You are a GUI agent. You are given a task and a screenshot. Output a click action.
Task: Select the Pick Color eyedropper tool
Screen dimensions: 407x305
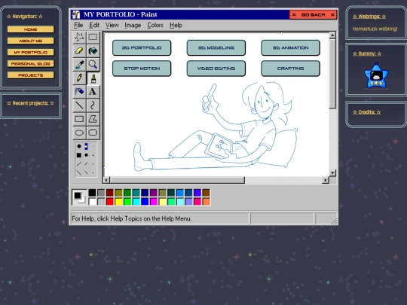(x=79, y=64)
